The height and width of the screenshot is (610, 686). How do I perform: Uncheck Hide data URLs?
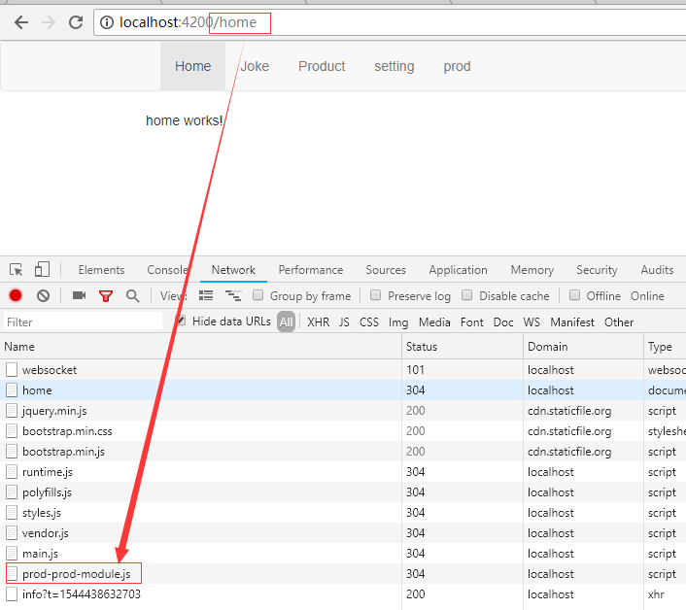(x=181, y=322)
